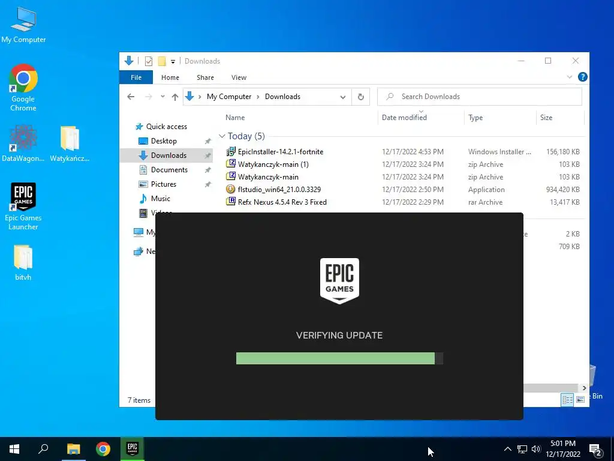Select Quick access in sidebar
Image resolution: width=614 pixels, height=461 pixels.
pos(167,127)
